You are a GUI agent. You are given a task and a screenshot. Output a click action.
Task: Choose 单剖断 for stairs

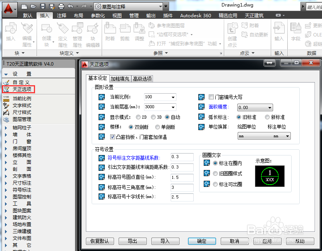pos(158,127)
